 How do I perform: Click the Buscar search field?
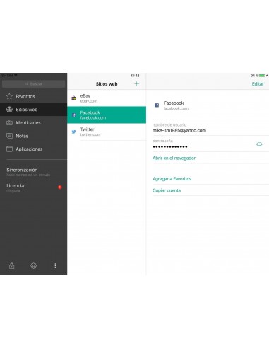tap(33, 83)
